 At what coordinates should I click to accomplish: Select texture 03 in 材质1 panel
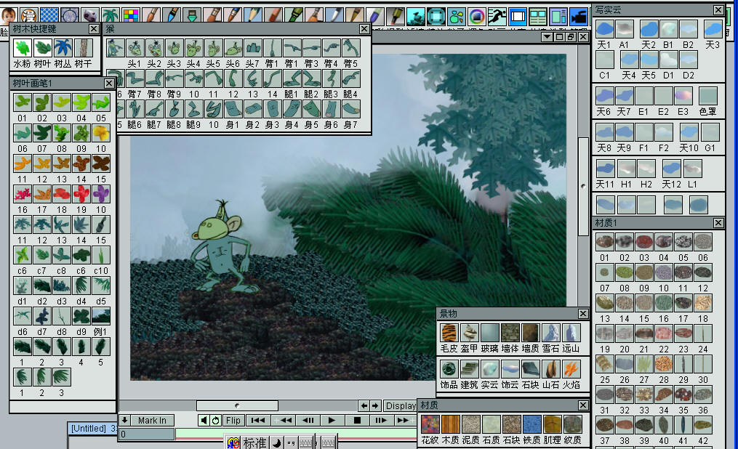(x=644, y=242)
